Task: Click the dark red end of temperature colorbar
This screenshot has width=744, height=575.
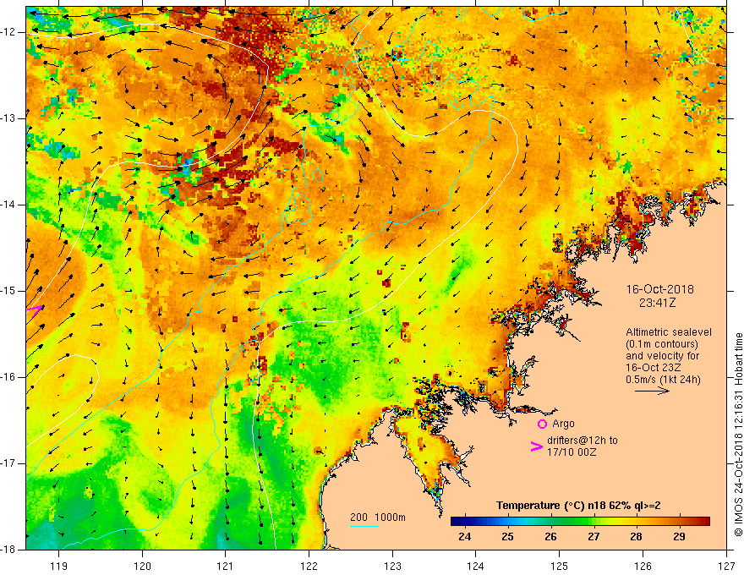Action: click(704, 522)
